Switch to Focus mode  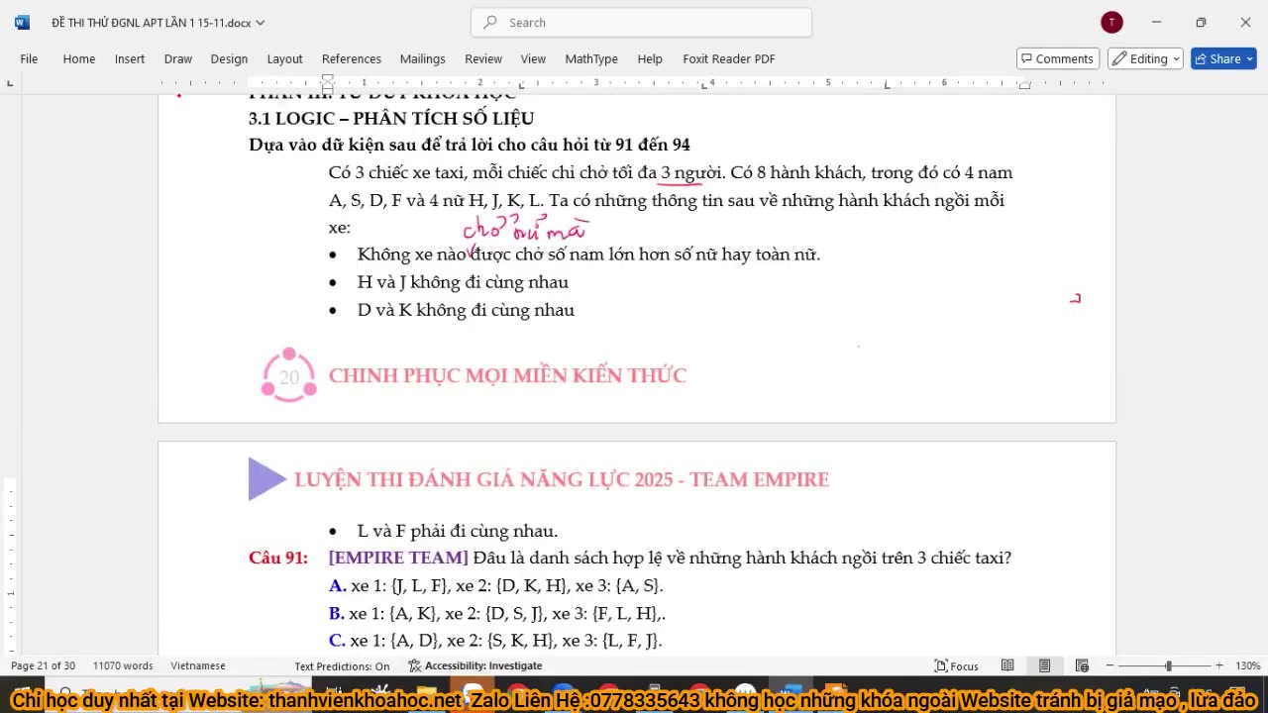pyautogui.click(x=957, y=665)
